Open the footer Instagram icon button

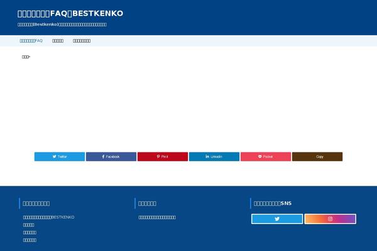(330, 219)
